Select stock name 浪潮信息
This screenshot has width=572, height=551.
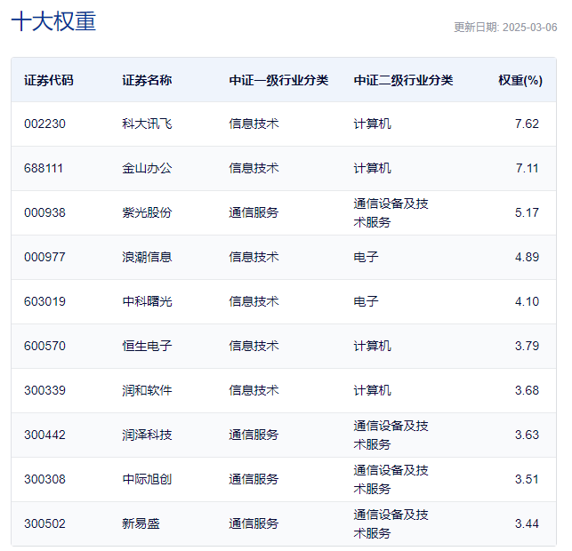pos(147,257)
